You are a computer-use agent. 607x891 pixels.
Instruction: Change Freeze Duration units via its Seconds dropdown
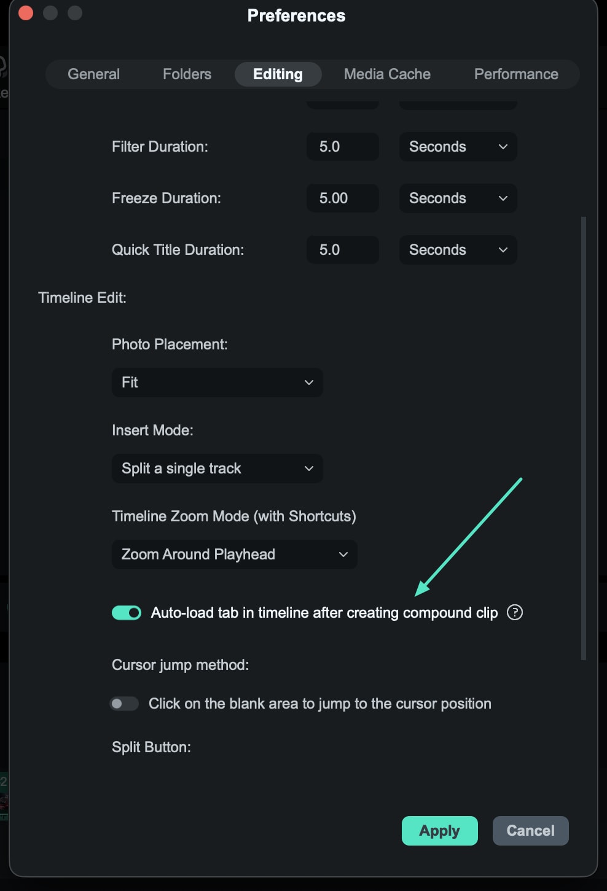tap(457, 198)
